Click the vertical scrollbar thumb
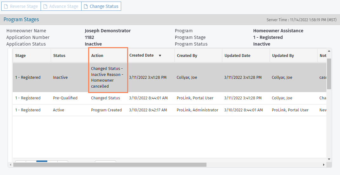Screen dimensions: 340x175 pyautogui.click(x=329, y=73)
